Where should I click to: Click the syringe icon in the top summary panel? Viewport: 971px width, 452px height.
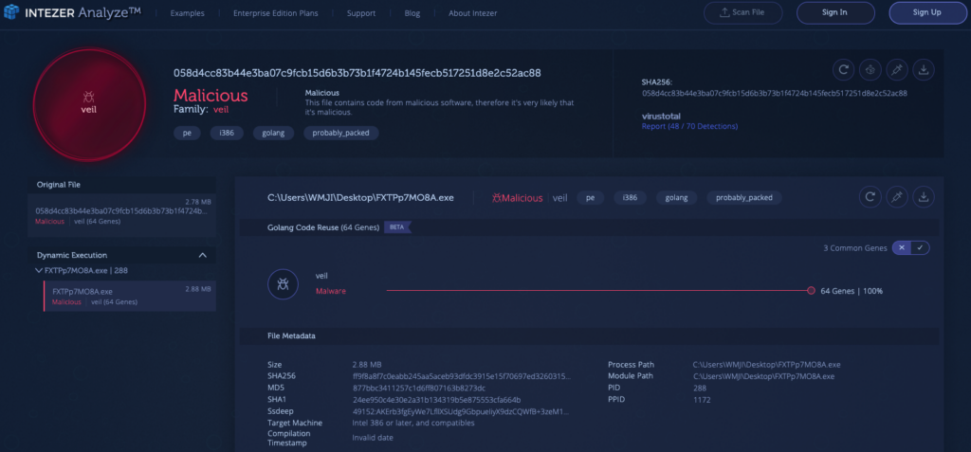897,69
